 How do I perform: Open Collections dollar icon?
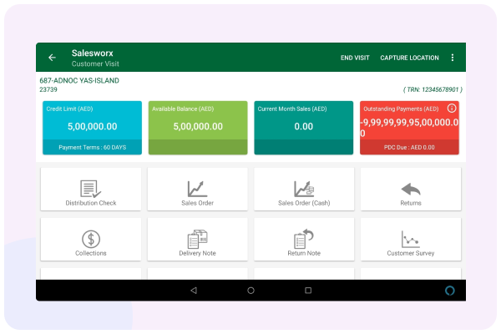coord(90,240)
